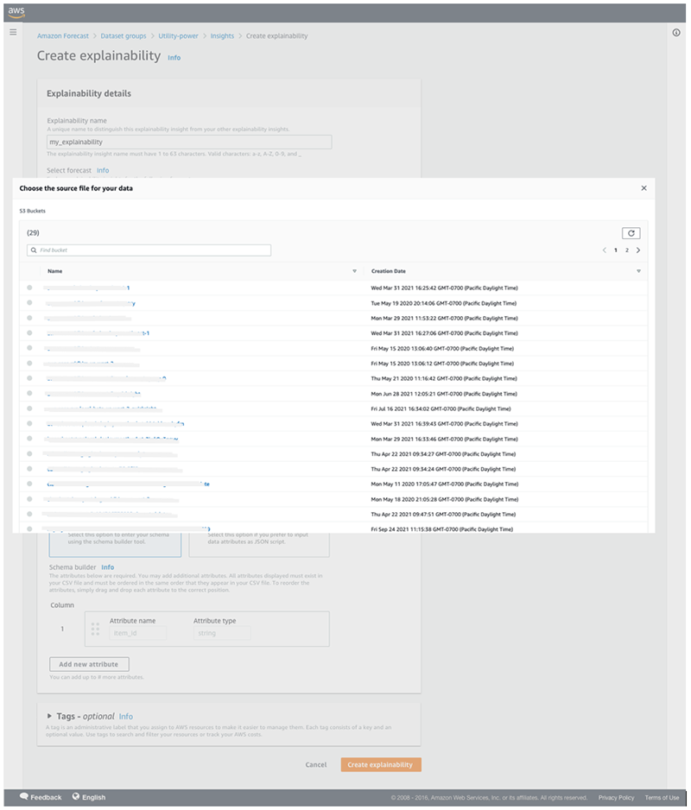Select bucket created Wed Mar 31 2021 16:25:42

tap(29, 288)
